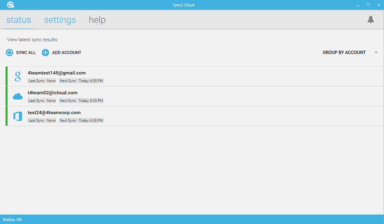Click Next Sync time under the icloud account

pos(81,100)
